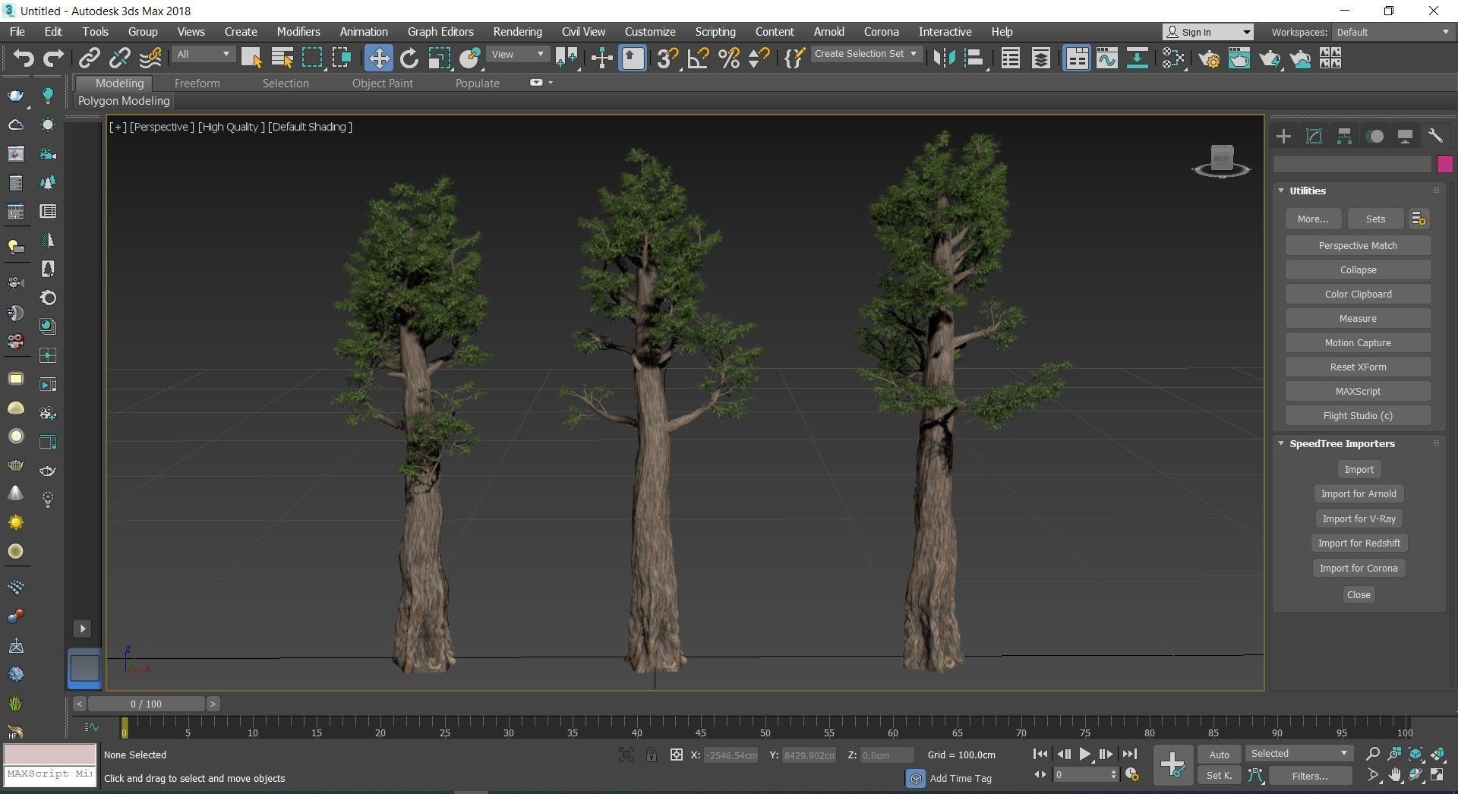Open the Workspaces Default dropdown
The width and height of the screenshot is (1458, 794).
click(x=1393, y=32)
